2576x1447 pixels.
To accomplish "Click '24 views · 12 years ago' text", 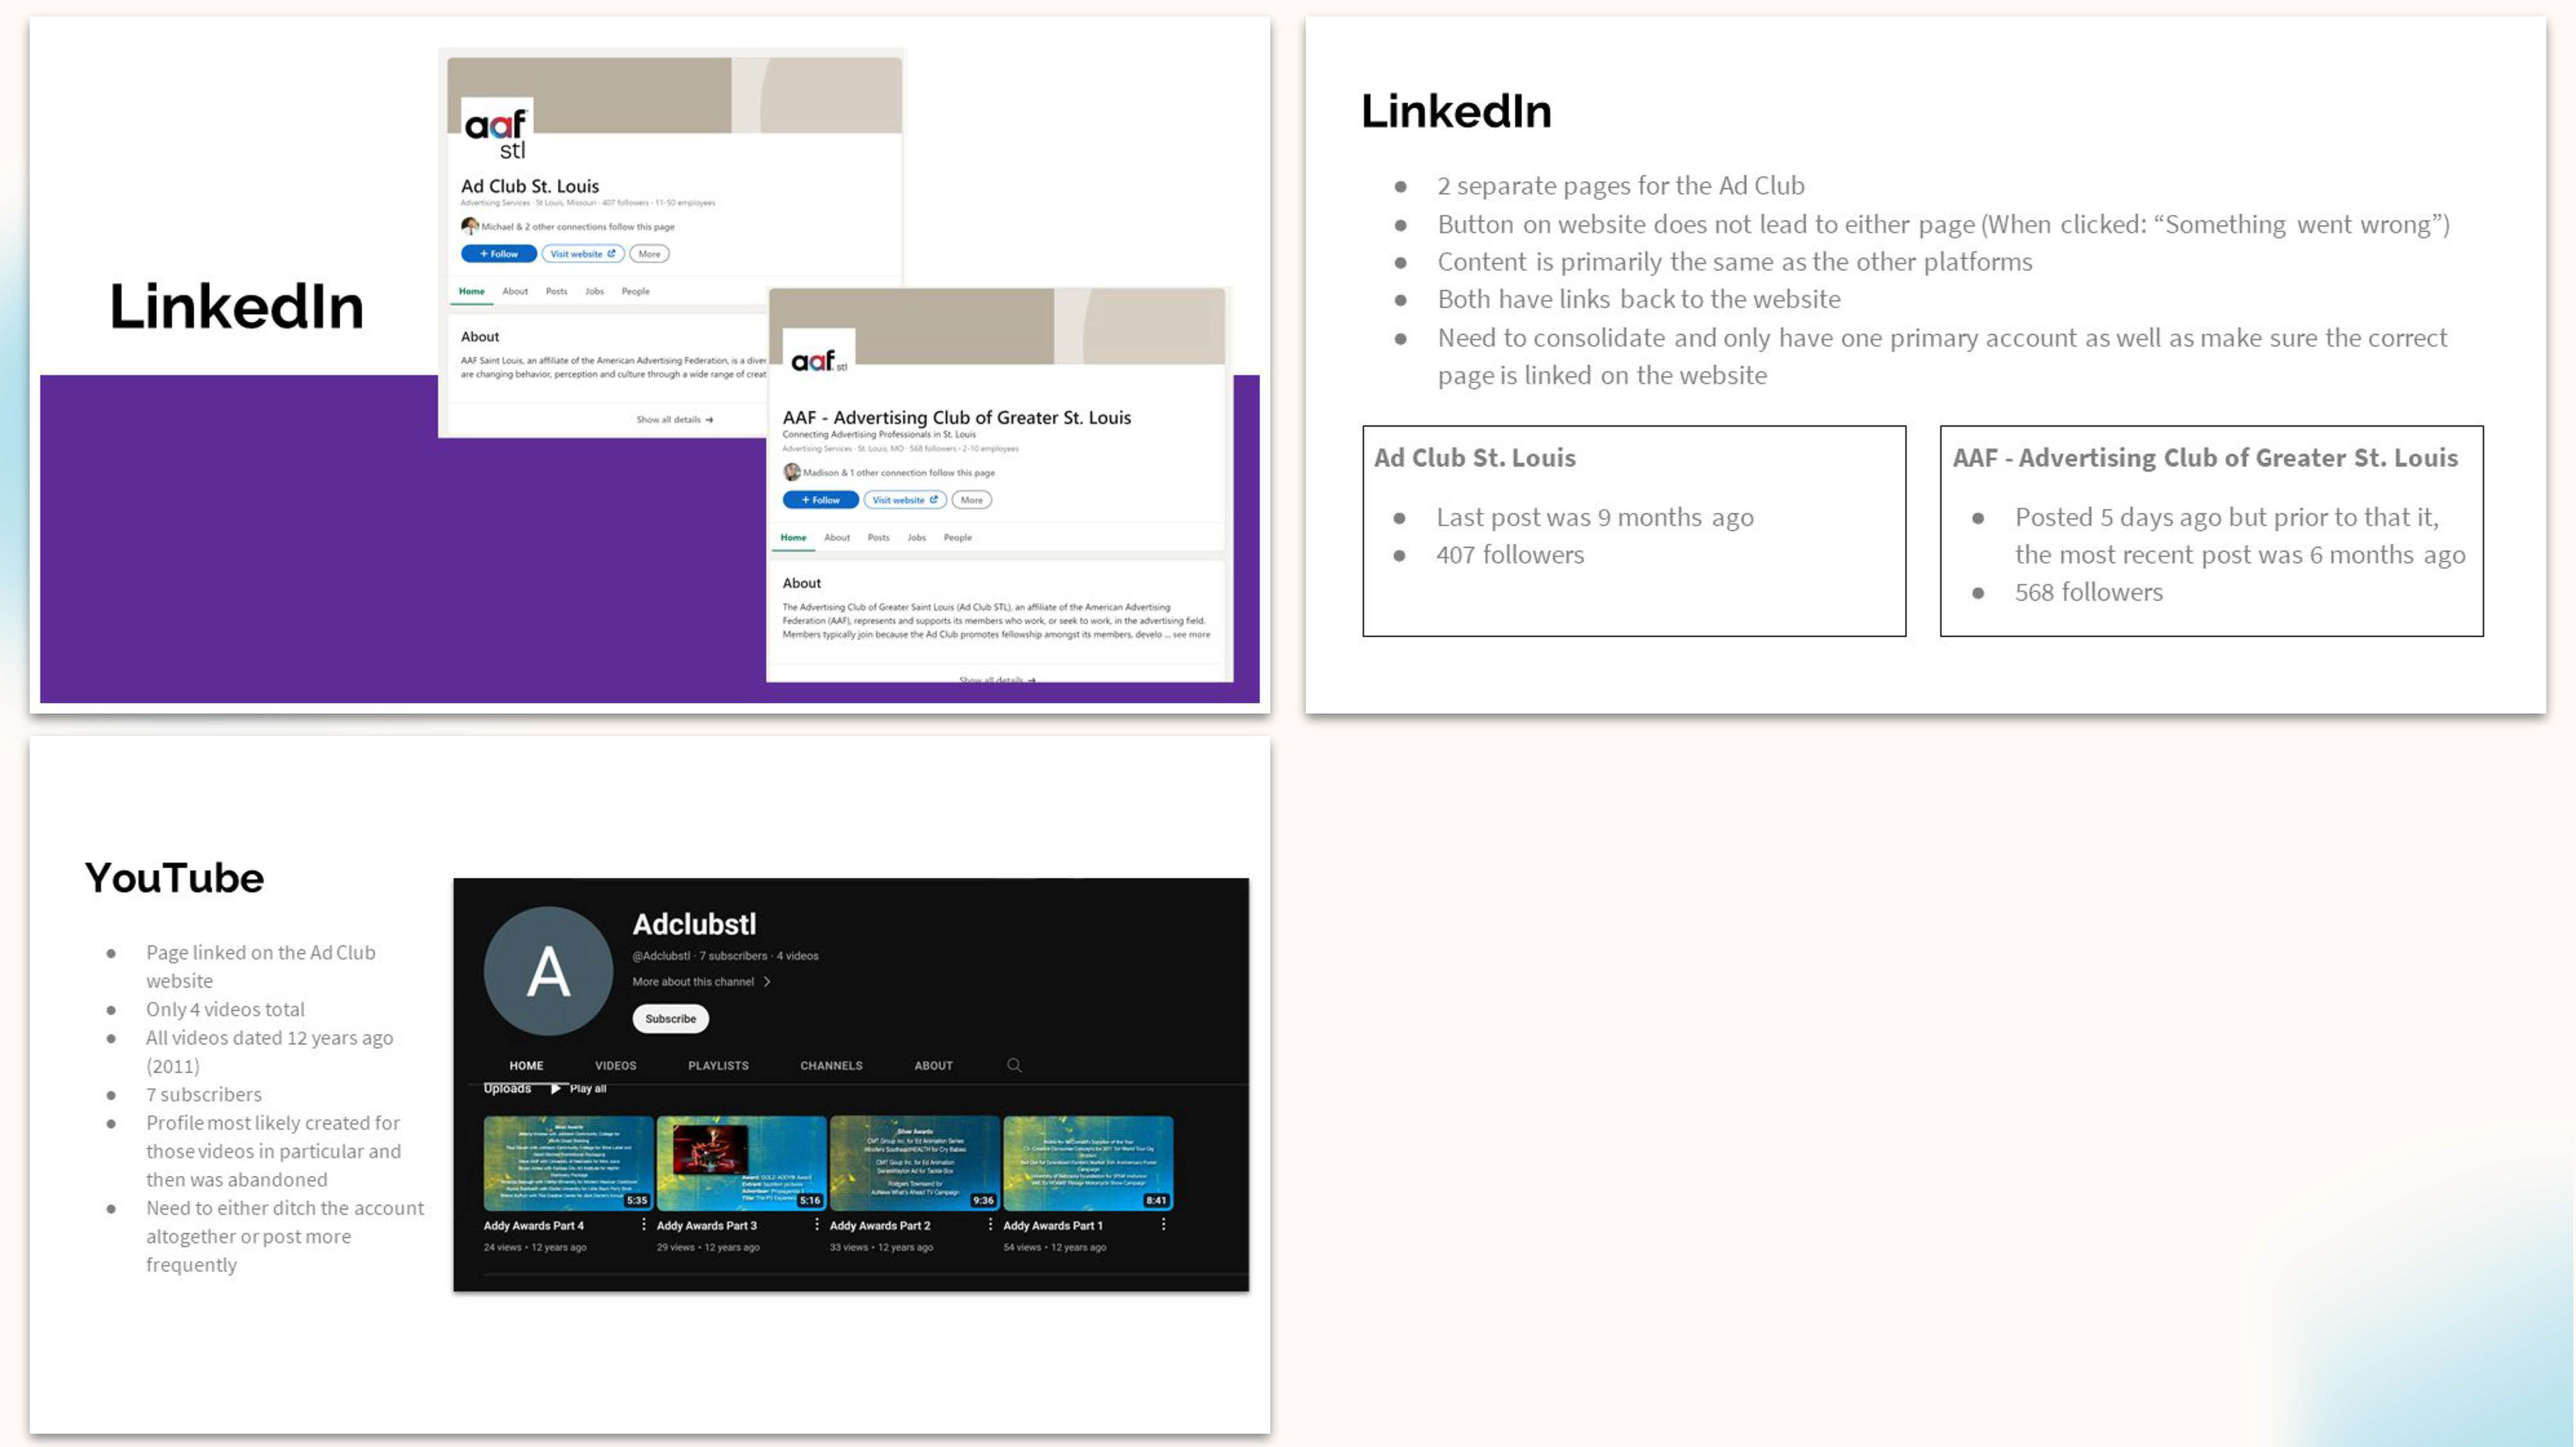I will click(534, 1247).
